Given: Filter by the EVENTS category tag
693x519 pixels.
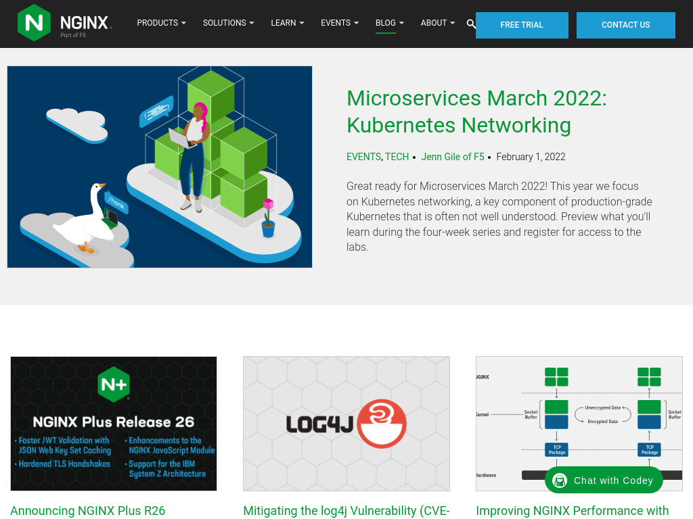Looking at the screenshot, I should (x=363, y=157).
